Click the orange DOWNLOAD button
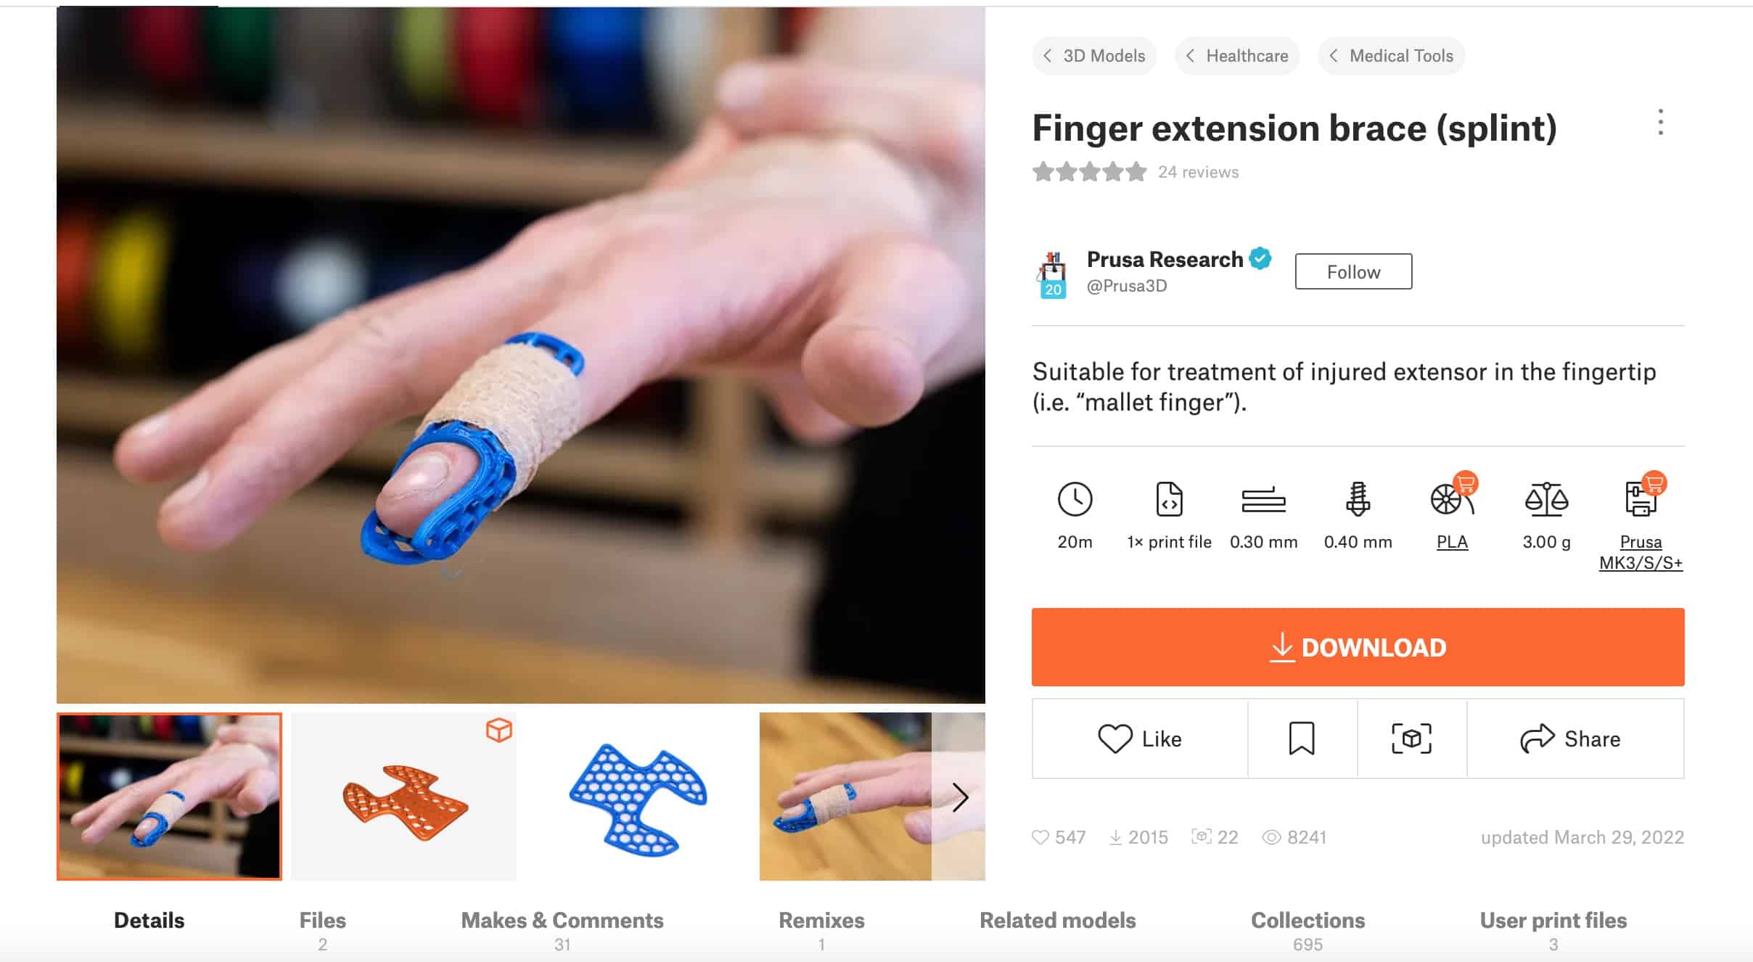1753x962 pixels. (x=1358, y=647)
